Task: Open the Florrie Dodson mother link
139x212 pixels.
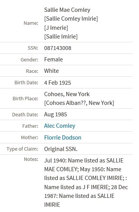Action: click(63, 138)
